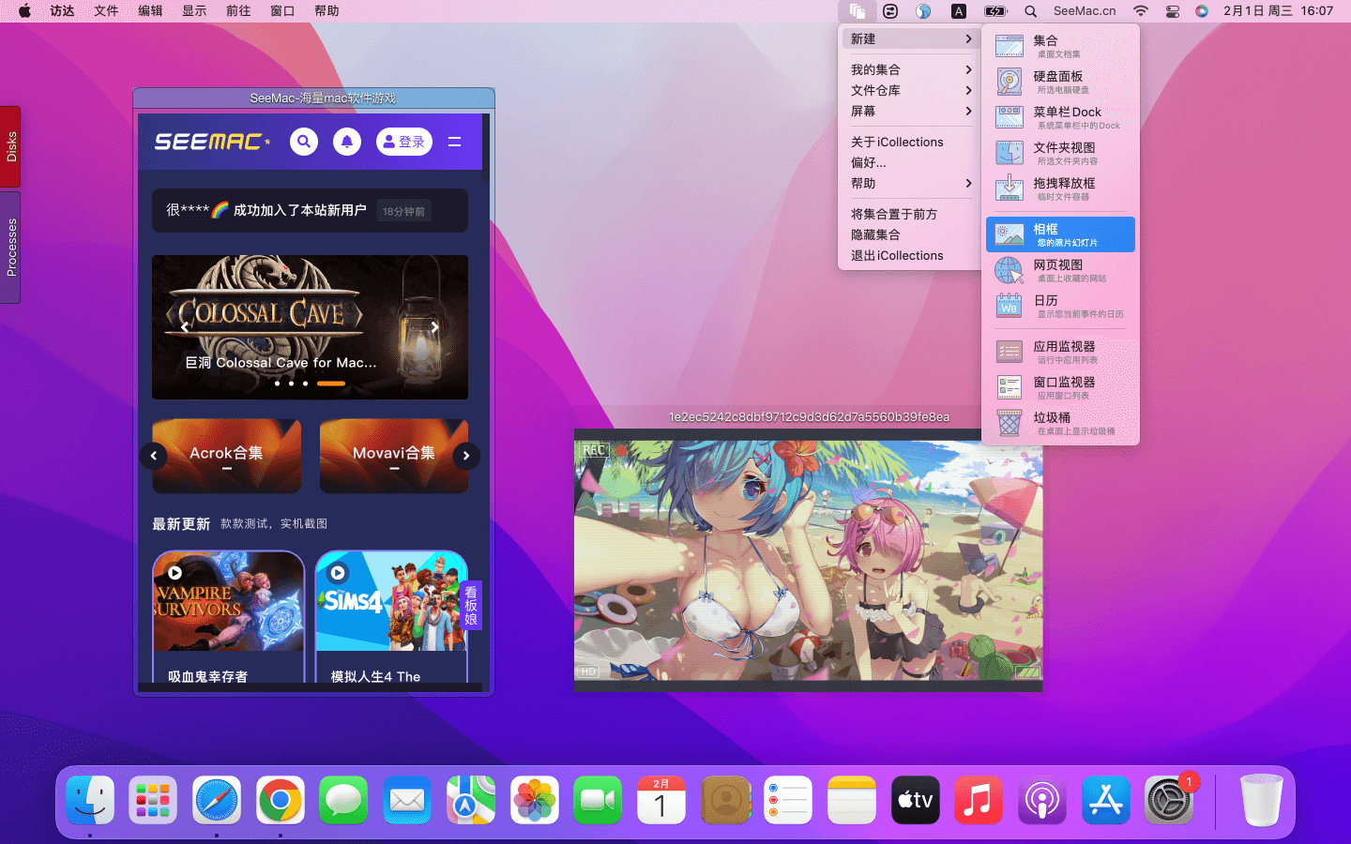Open the Acrok合集 category button
Viewport: 1351px width, 844px height.
[x=227, y=455]
